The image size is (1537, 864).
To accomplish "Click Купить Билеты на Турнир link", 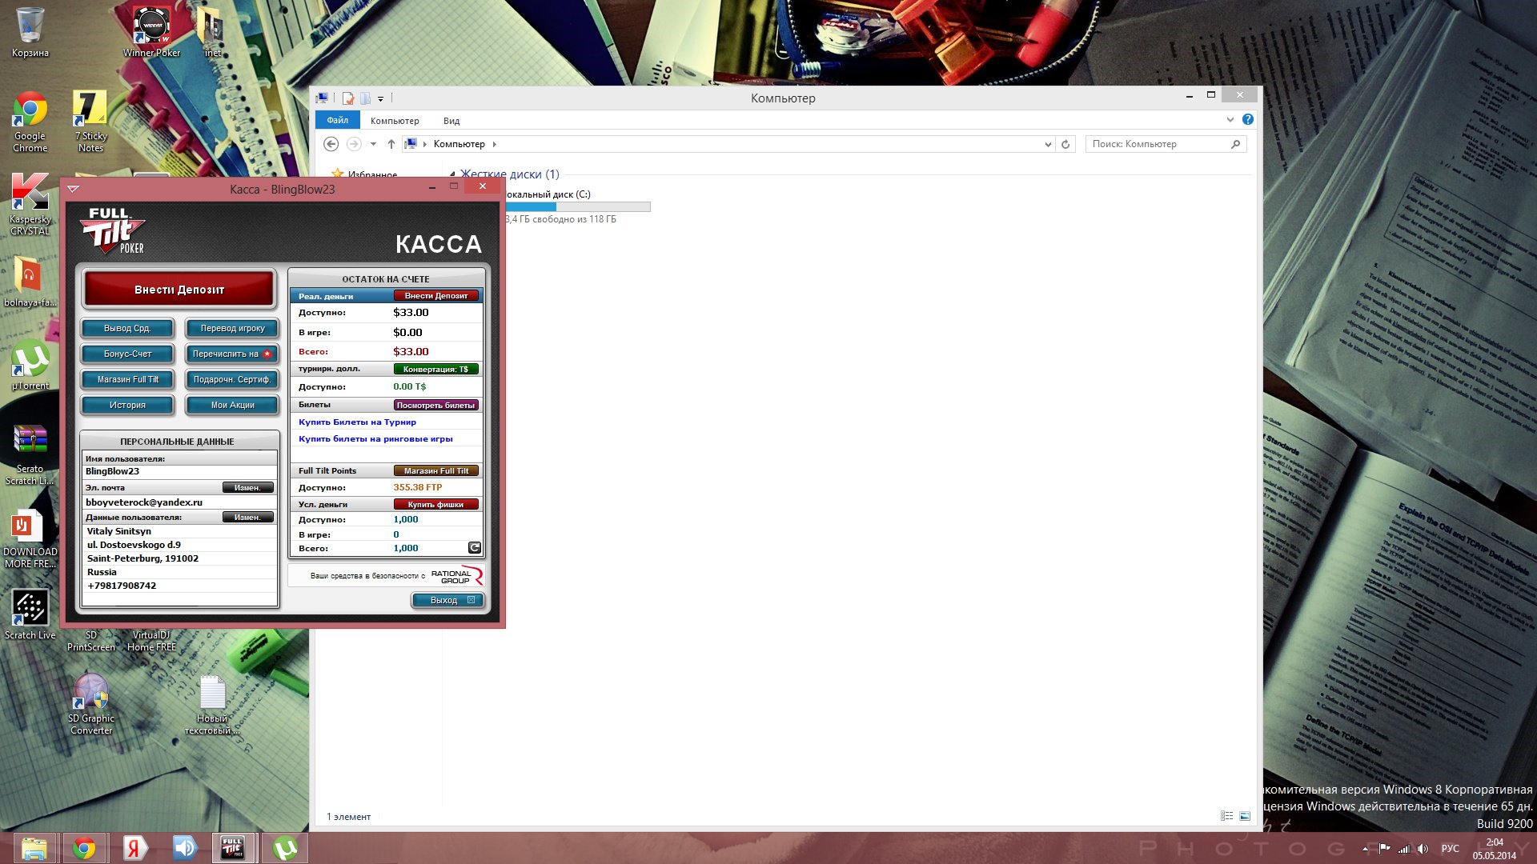I will 357,422.
